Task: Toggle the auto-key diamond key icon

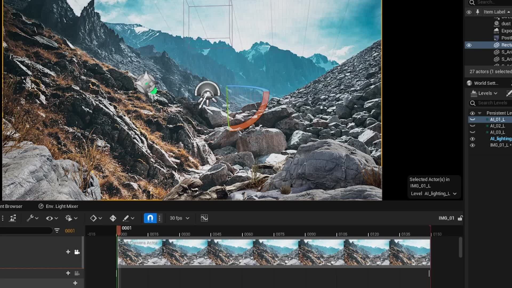Action: pyautogui.click(x=113, y=218)
